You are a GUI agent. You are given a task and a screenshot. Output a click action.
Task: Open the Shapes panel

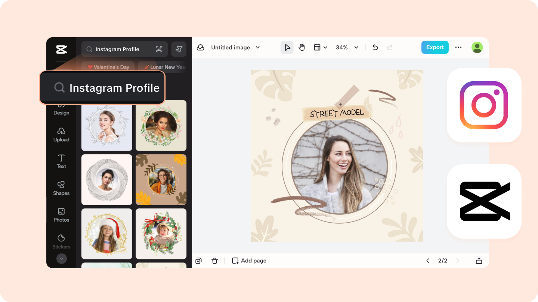coord(61,188)
